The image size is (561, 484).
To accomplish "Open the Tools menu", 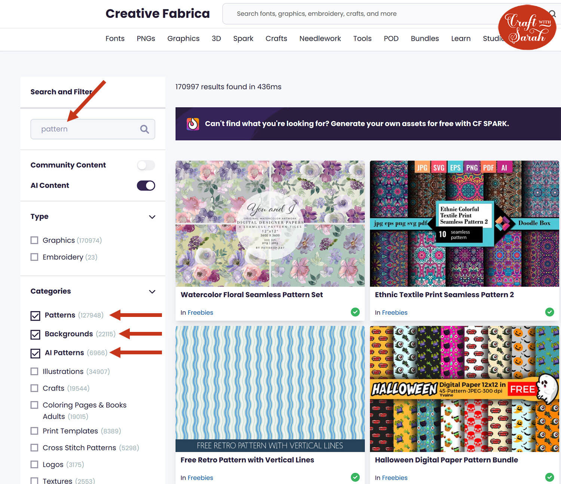I will [x=362, y=38].
